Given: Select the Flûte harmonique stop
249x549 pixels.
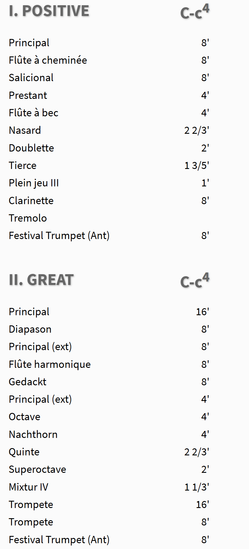Looking at the screenshot, I should 50,364.
